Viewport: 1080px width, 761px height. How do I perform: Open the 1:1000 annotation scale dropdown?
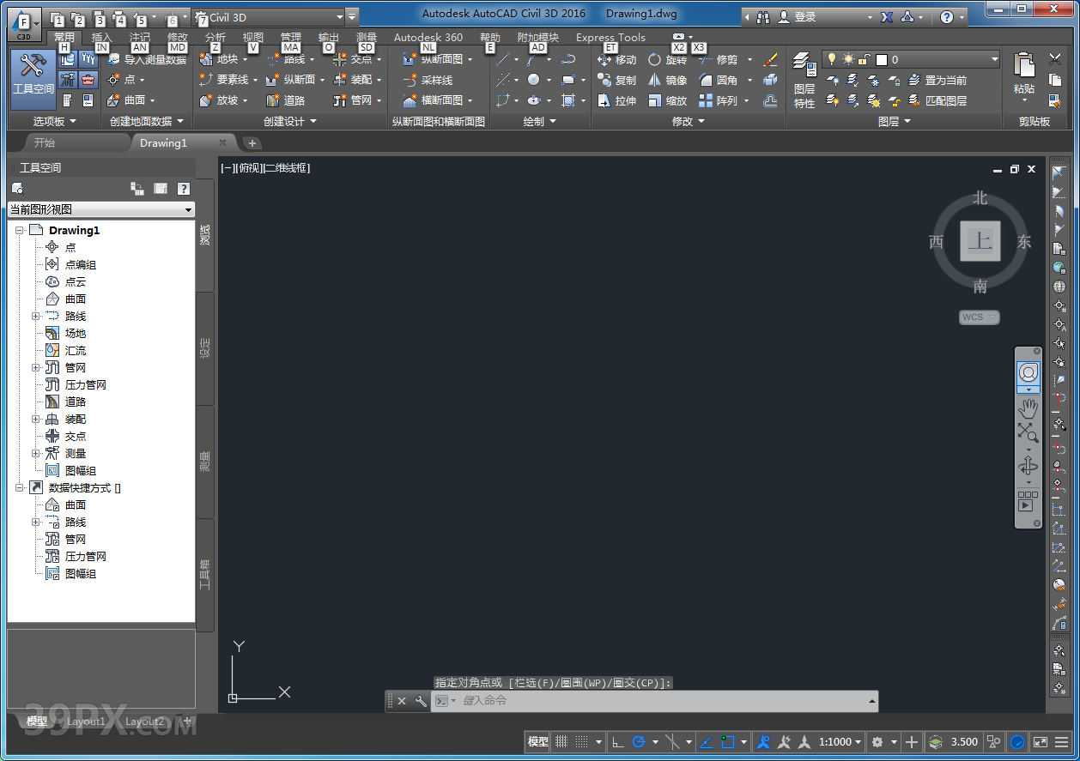point(840,741)
